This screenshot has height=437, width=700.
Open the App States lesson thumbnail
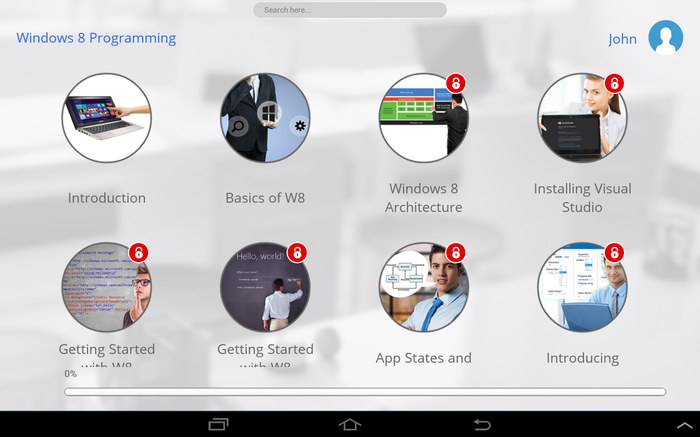coord(424,287)
